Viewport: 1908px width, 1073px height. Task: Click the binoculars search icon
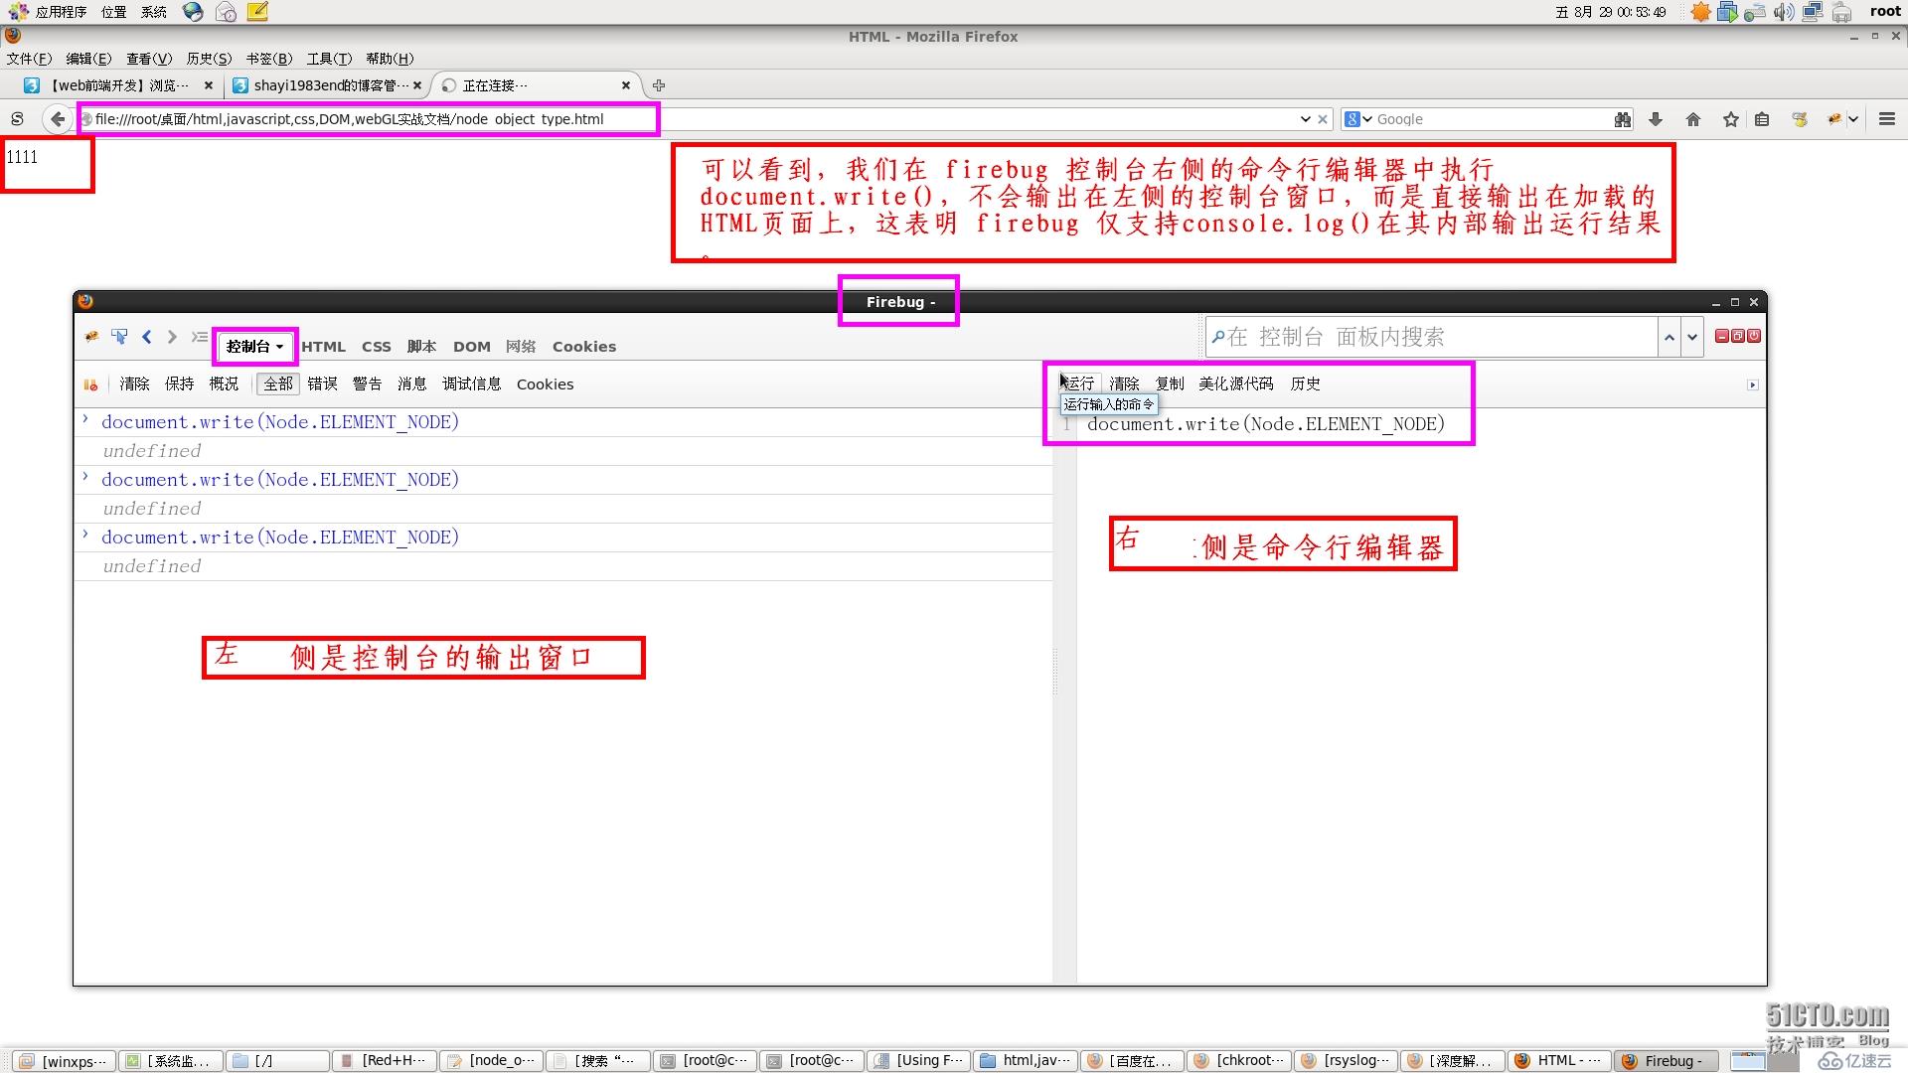(x=1623, y=119)
